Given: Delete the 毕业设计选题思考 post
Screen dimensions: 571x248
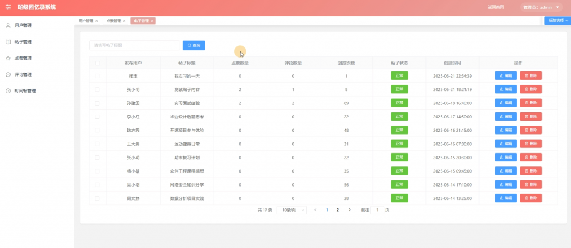Looking at the screenshot, I should tap(531, 117).
